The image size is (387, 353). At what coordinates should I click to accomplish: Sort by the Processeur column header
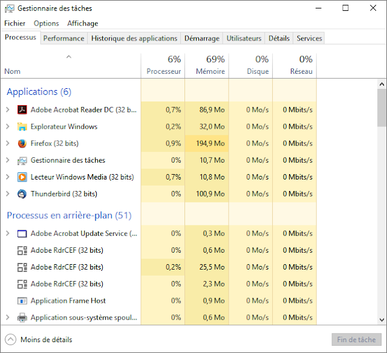[x=163, y=65]
